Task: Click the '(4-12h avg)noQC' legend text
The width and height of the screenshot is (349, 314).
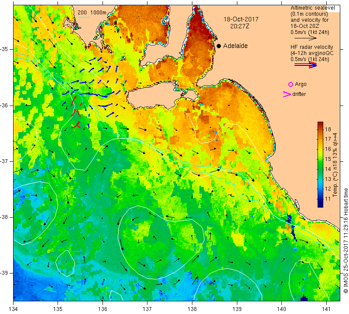Action: coord(312,53)
